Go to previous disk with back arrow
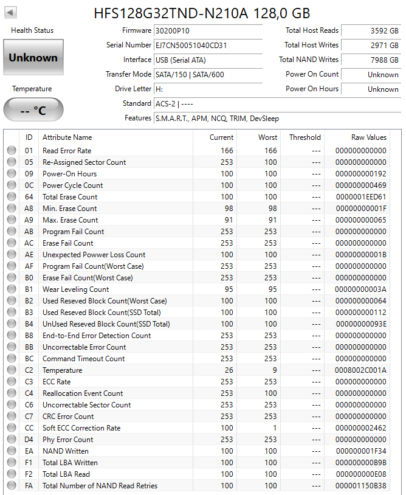The image size is (406, 495). (10, 13)
